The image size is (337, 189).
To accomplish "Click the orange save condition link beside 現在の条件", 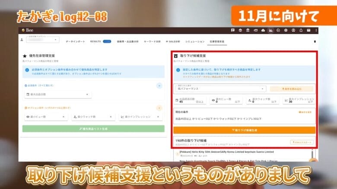I will [305, 112].
